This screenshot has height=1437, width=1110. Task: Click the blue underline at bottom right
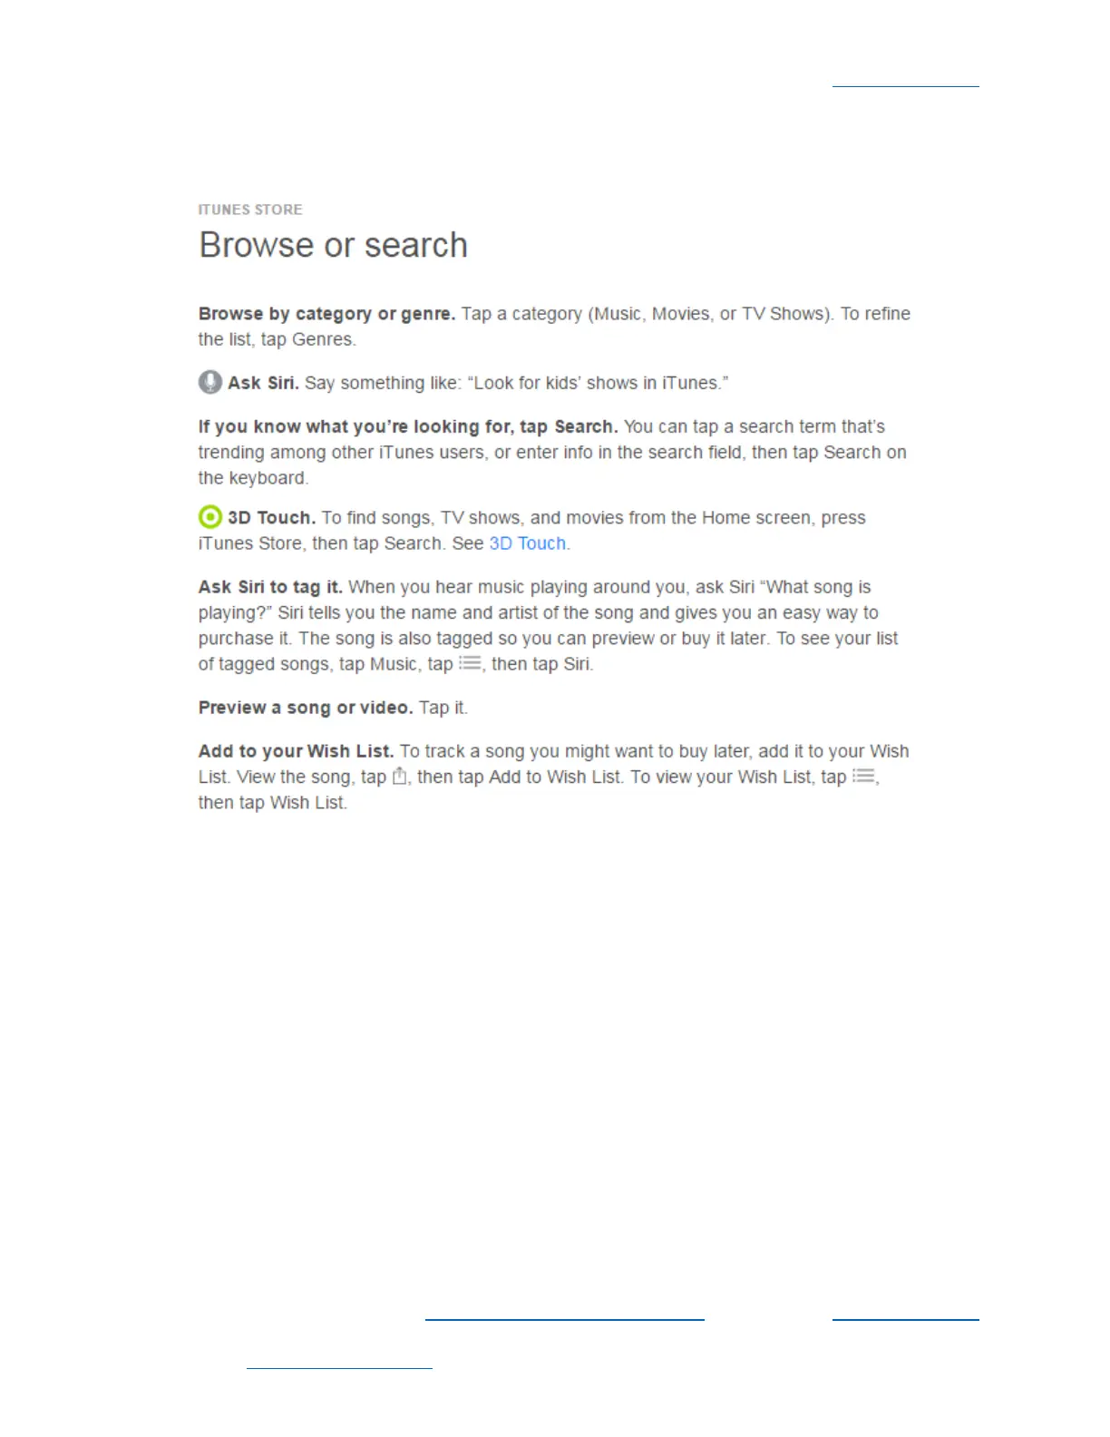(905, 1319)
